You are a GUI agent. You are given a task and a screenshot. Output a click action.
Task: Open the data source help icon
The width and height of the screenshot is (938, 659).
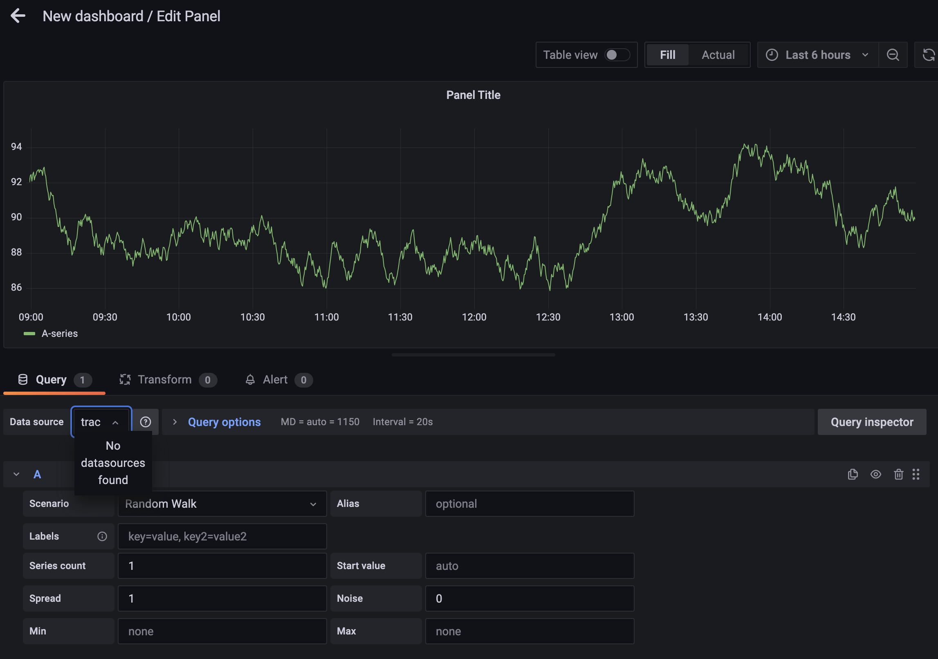pyautogui.click(x=146, y=421)
